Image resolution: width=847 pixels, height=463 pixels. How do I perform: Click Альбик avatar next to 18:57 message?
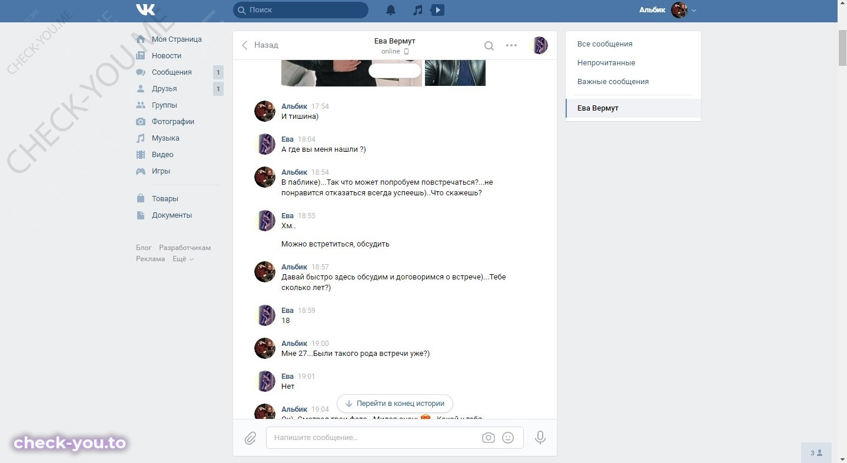click(265, 272)
